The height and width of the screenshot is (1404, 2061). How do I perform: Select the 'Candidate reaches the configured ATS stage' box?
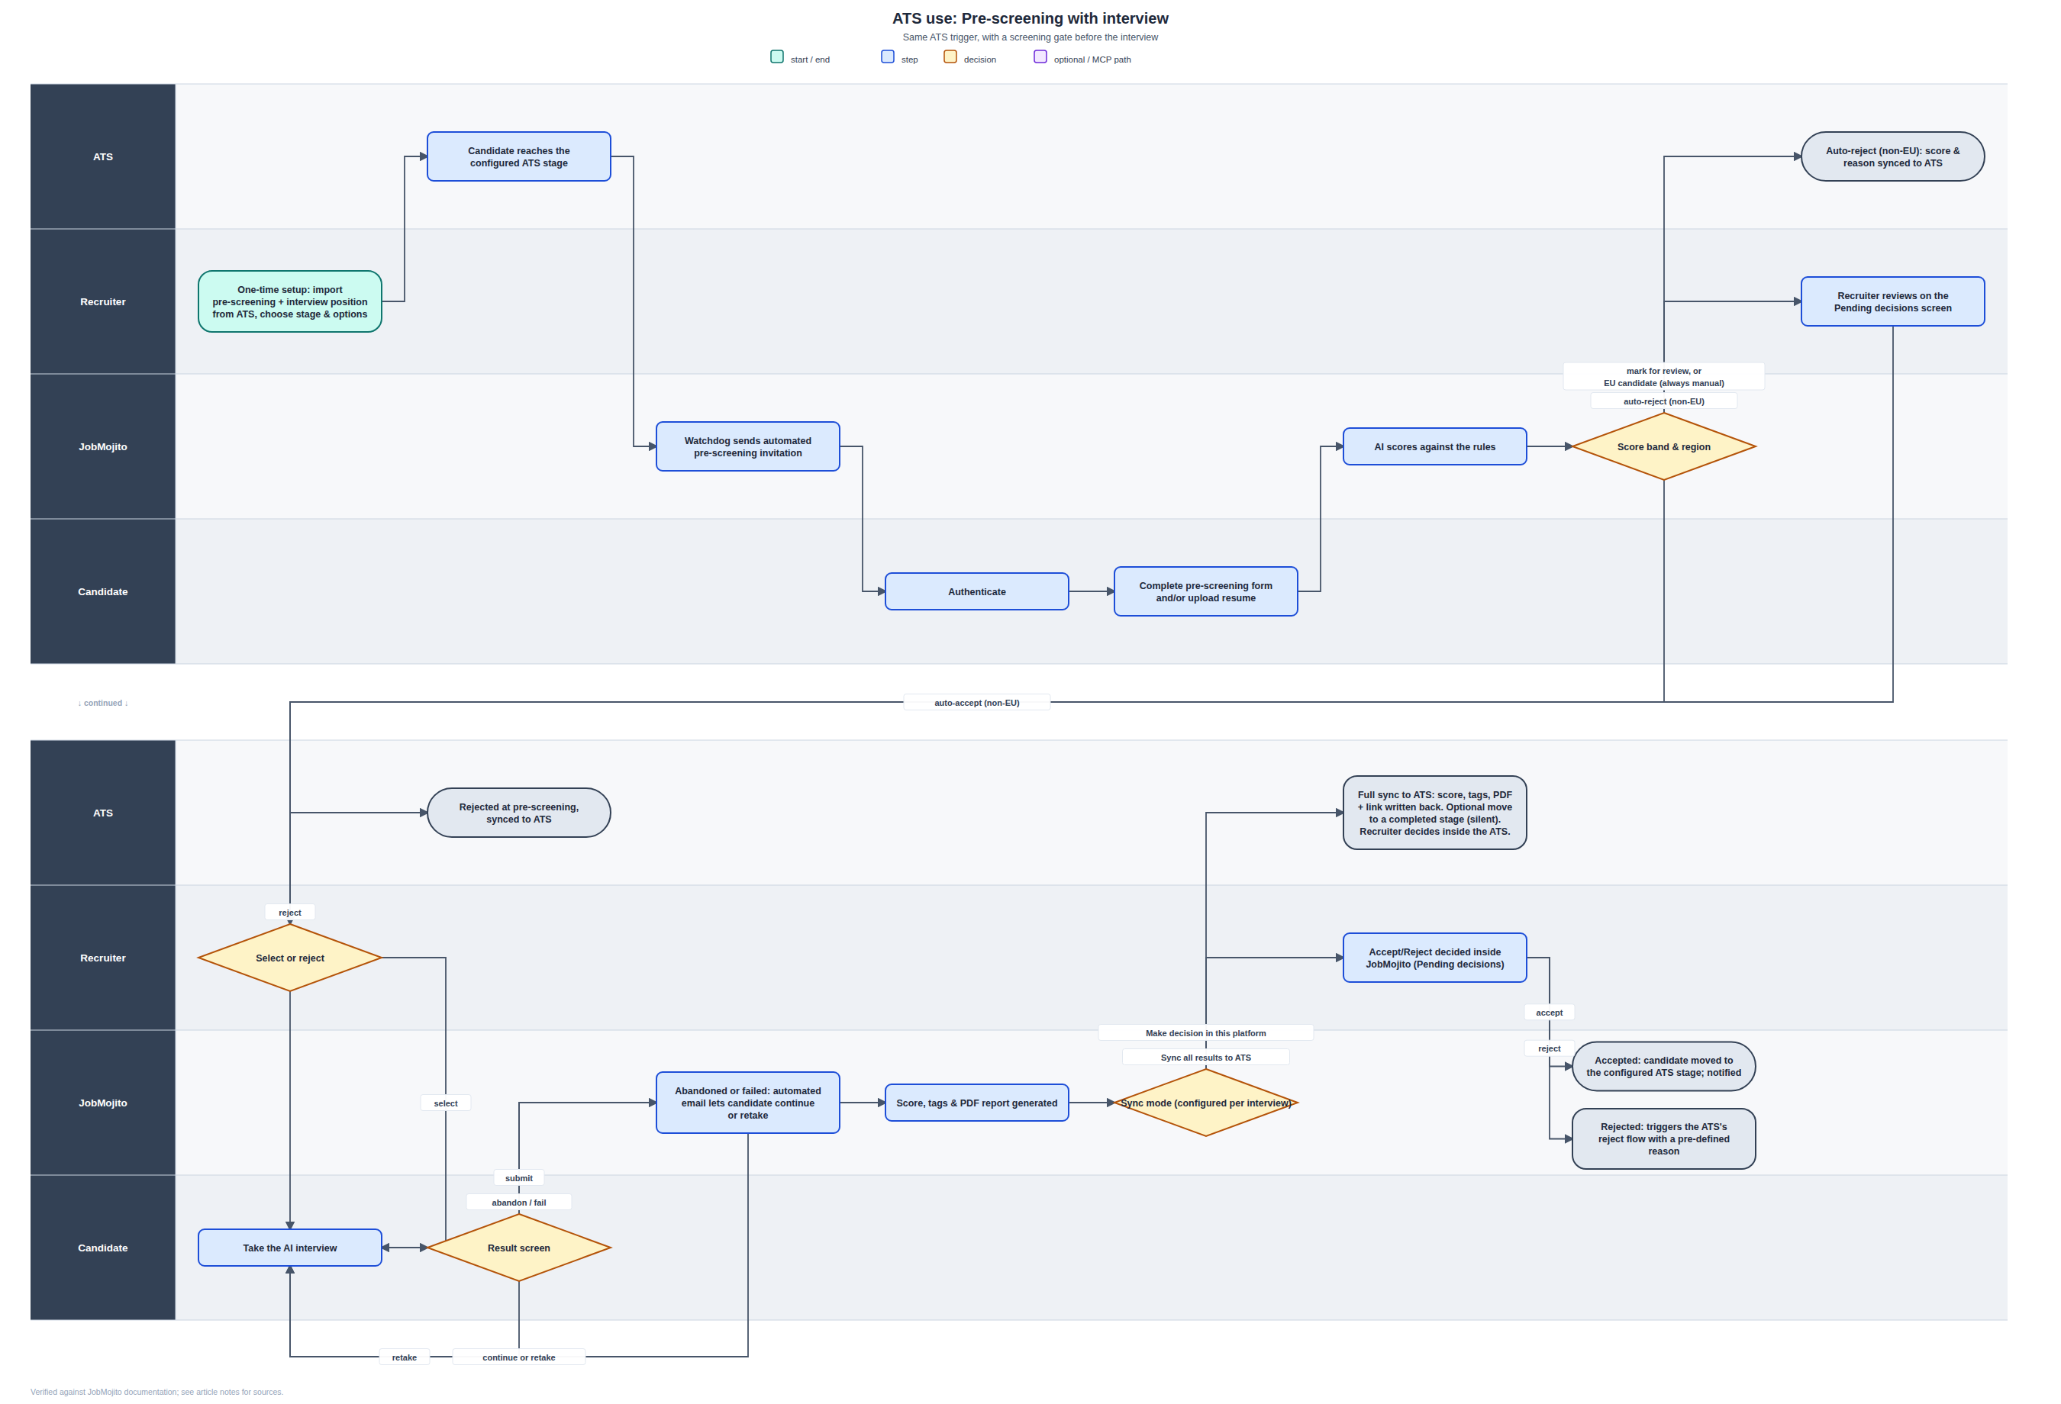click(519, 157)
